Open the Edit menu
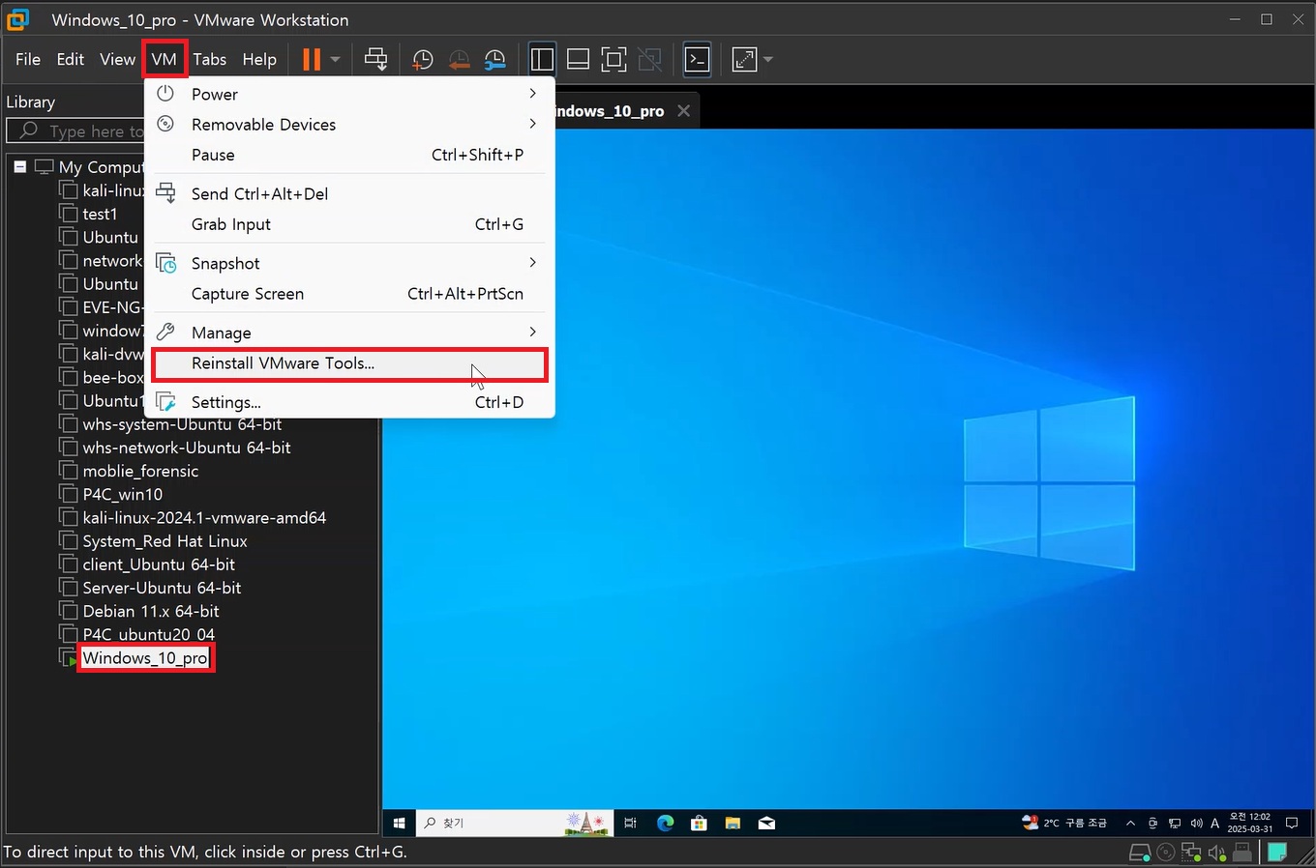 (71, 59)
